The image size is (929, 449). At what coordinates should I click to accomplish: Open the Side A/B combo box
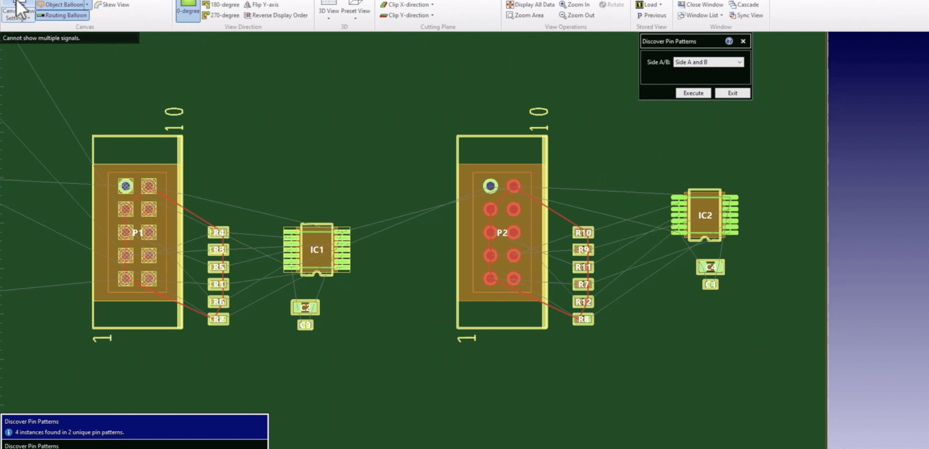[709, 62]
